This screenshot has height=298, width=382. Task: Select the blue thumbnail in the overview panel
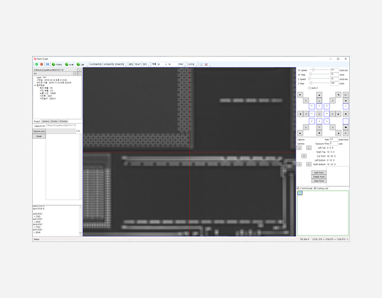point(300,193)
